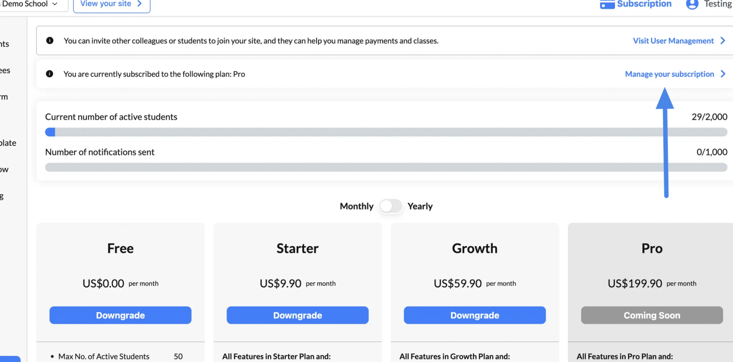Click the Coming Soon button on Pro
The width and height of the screenshot is (733, 362).
652,315
